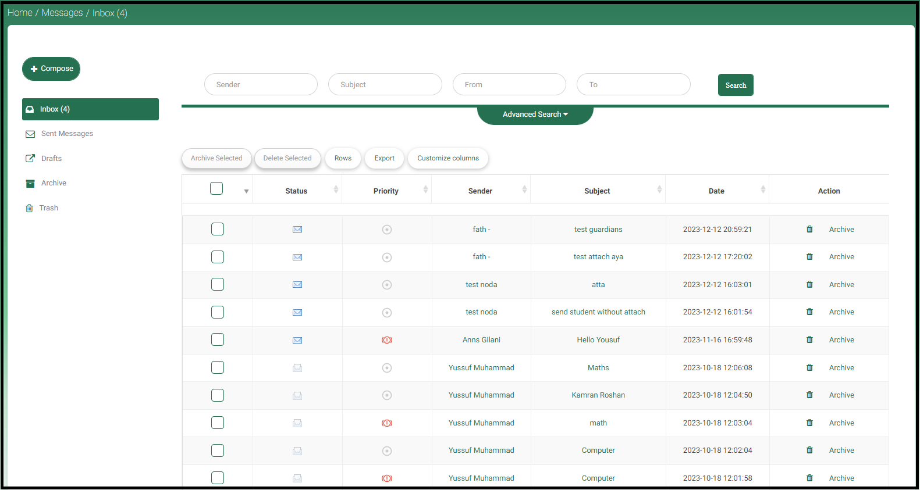920x490 pixels.
Task: Click the trash icon for 'test attach aya' row
Action: [x=809, y=256]
